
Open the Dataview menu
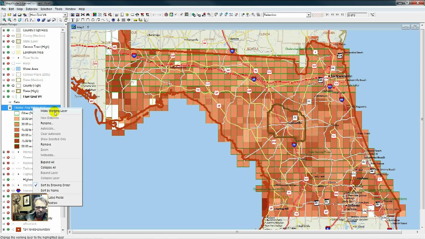coord(32,9)
